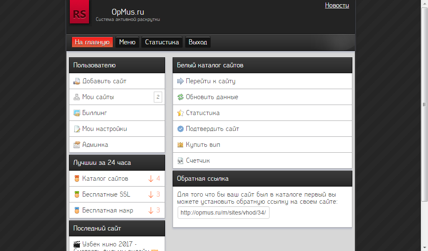Open the Новости link in the header
Screen dimensions: 428x251
[x=337, y=5]
